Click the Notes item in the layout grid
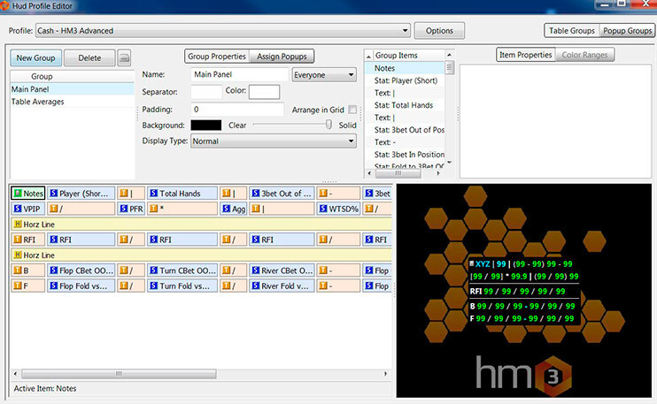 (27, 194)
